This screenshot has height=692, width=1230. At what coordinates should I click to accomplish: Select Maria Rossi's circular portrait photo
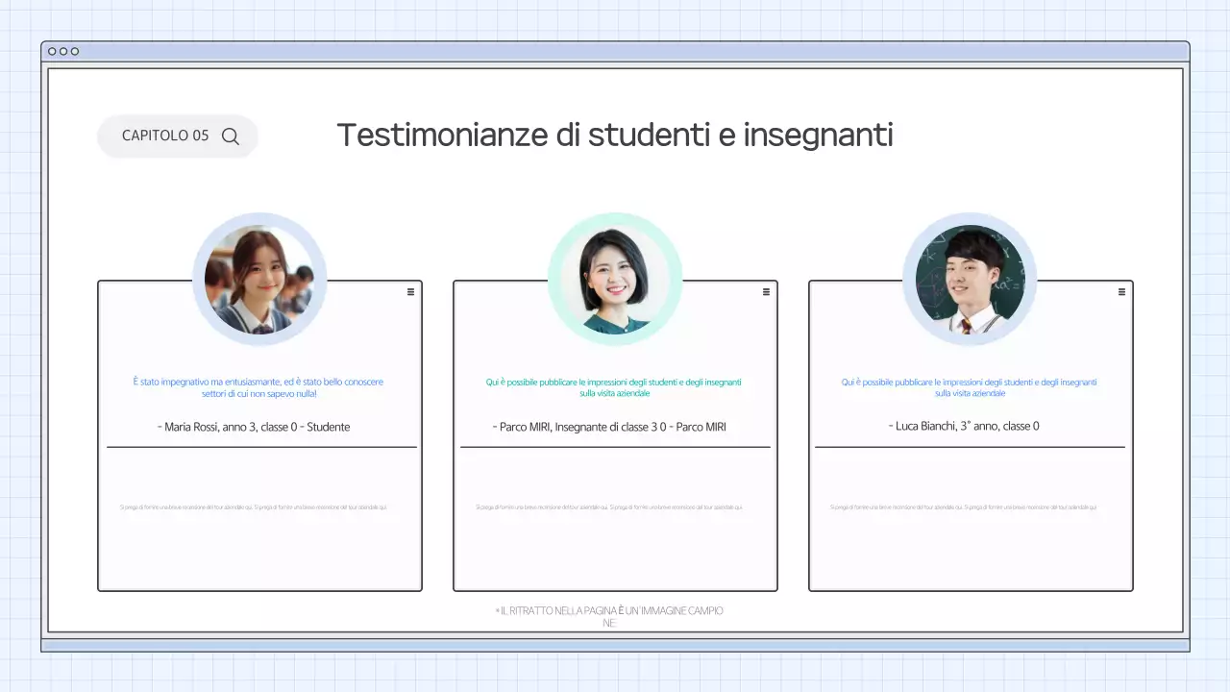point(259,279)
